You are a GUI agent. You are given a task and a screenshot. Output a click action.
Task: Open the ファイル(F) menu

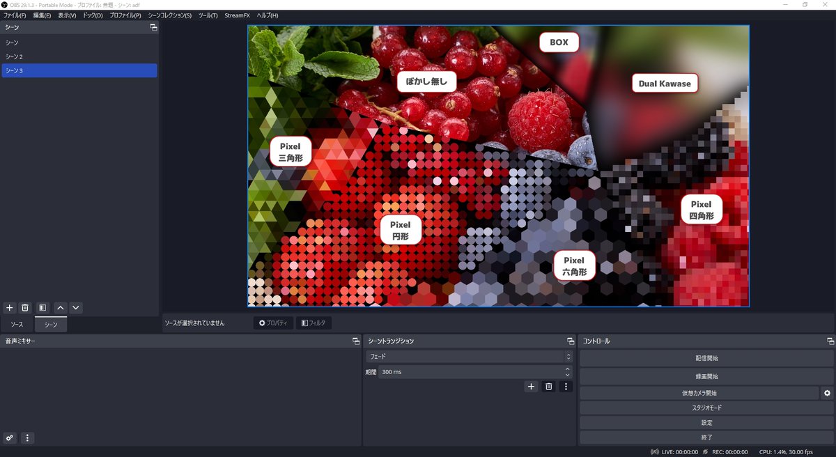pos(15,15)
